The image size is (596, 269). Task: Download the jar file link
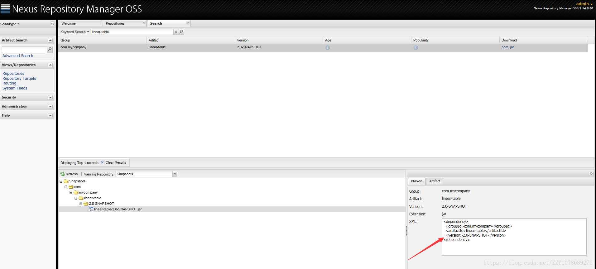[512, 47]
